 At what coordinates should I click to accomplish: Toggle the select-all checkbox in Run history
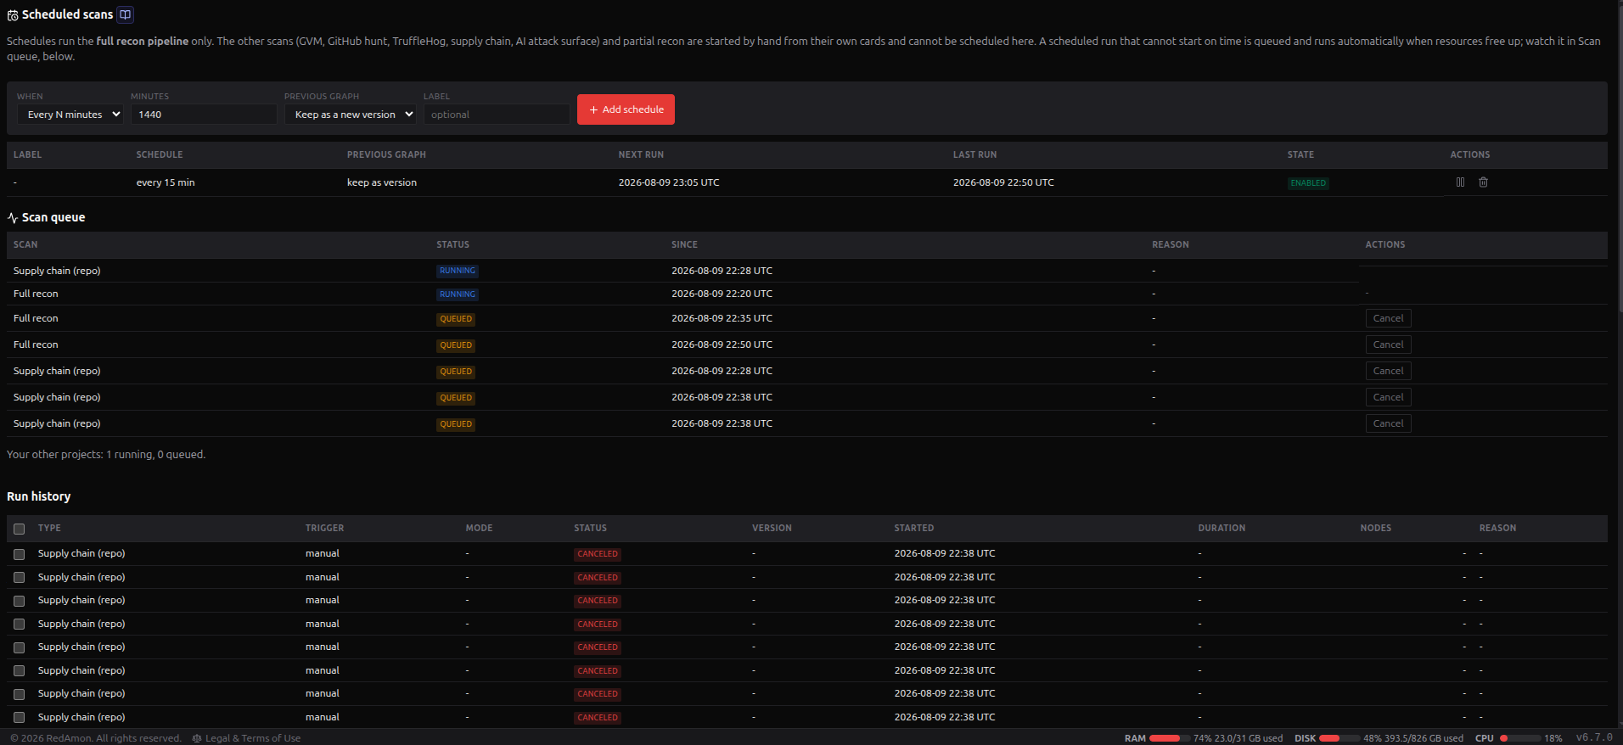[x=20, y=529]
